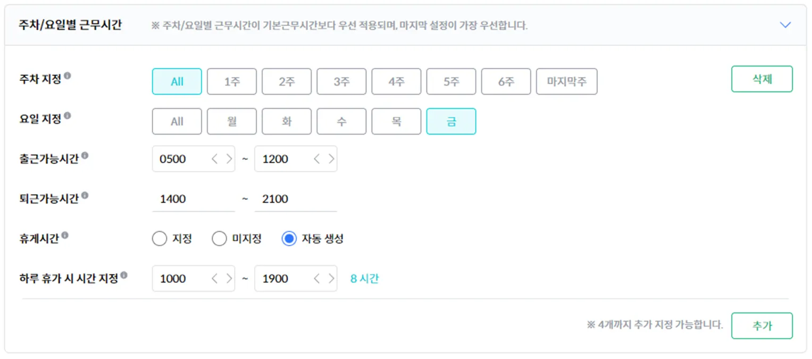Viewport: 812px width, 359px height.
Task: Click the info icon beside 휴게시간
Action: pyautogui.click(x=65, y=236)
